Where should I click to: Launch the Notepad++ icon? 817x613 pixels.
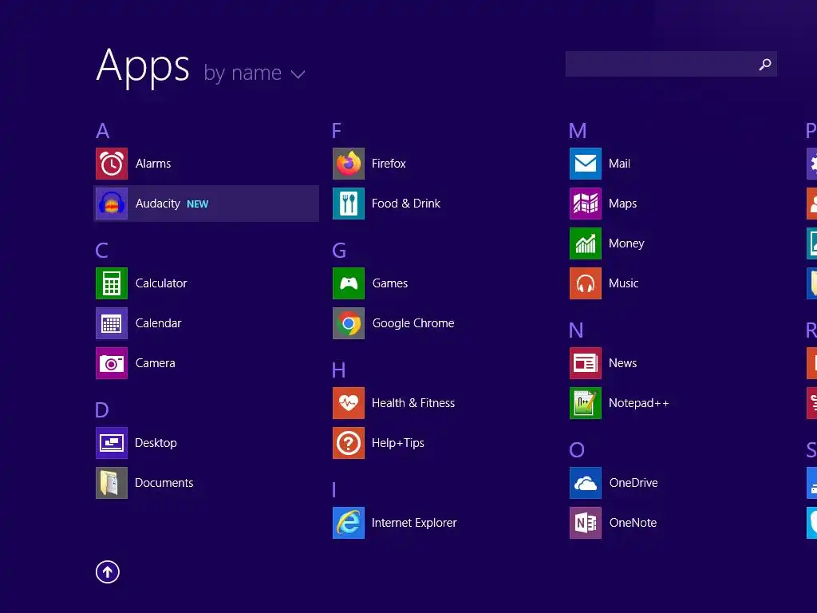(586, 403)
